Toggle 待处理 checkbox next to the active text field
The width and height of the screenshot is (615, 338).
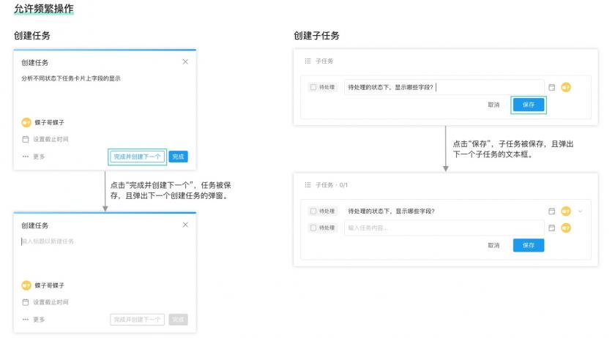313,87
